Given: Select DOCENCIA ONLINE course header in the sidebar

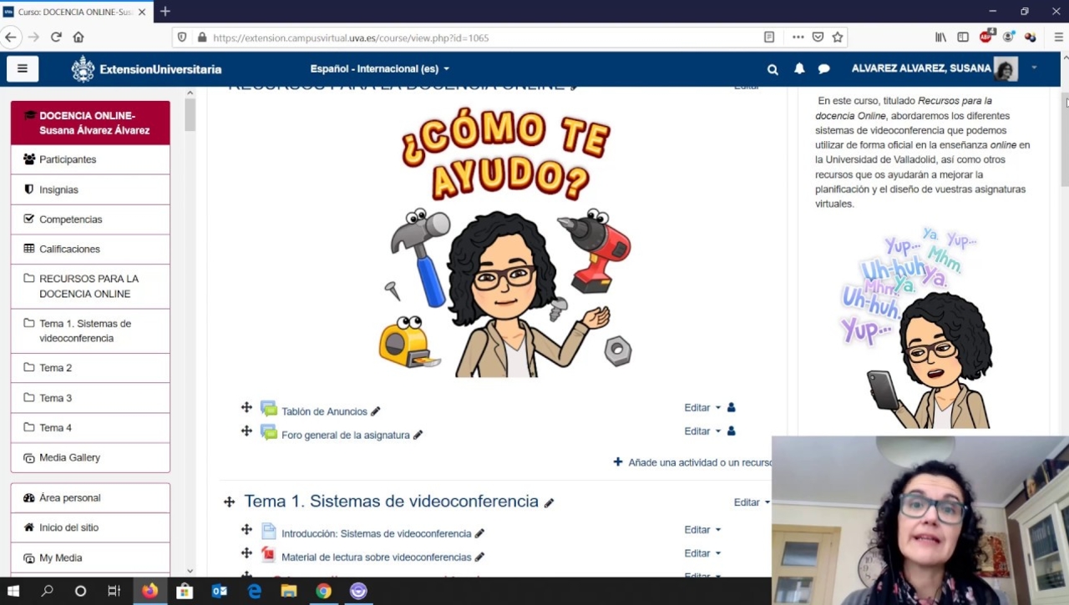Looking at the screenshot, I should point(90,123).
